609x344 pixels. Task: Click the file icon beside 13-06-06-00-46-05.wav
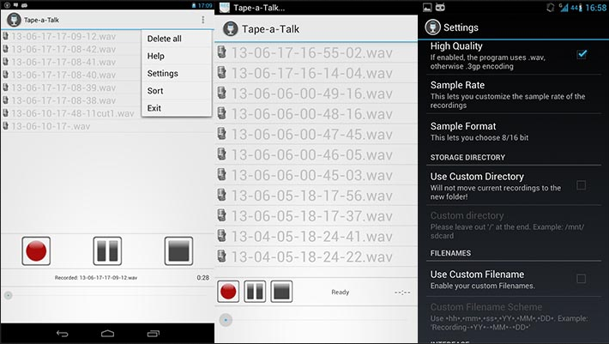tap(222, 154)
